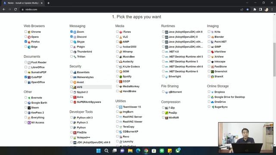Click the Blender icon under Imaging
276x155 pixels.
pyautogui.click(x=213, y=37)
